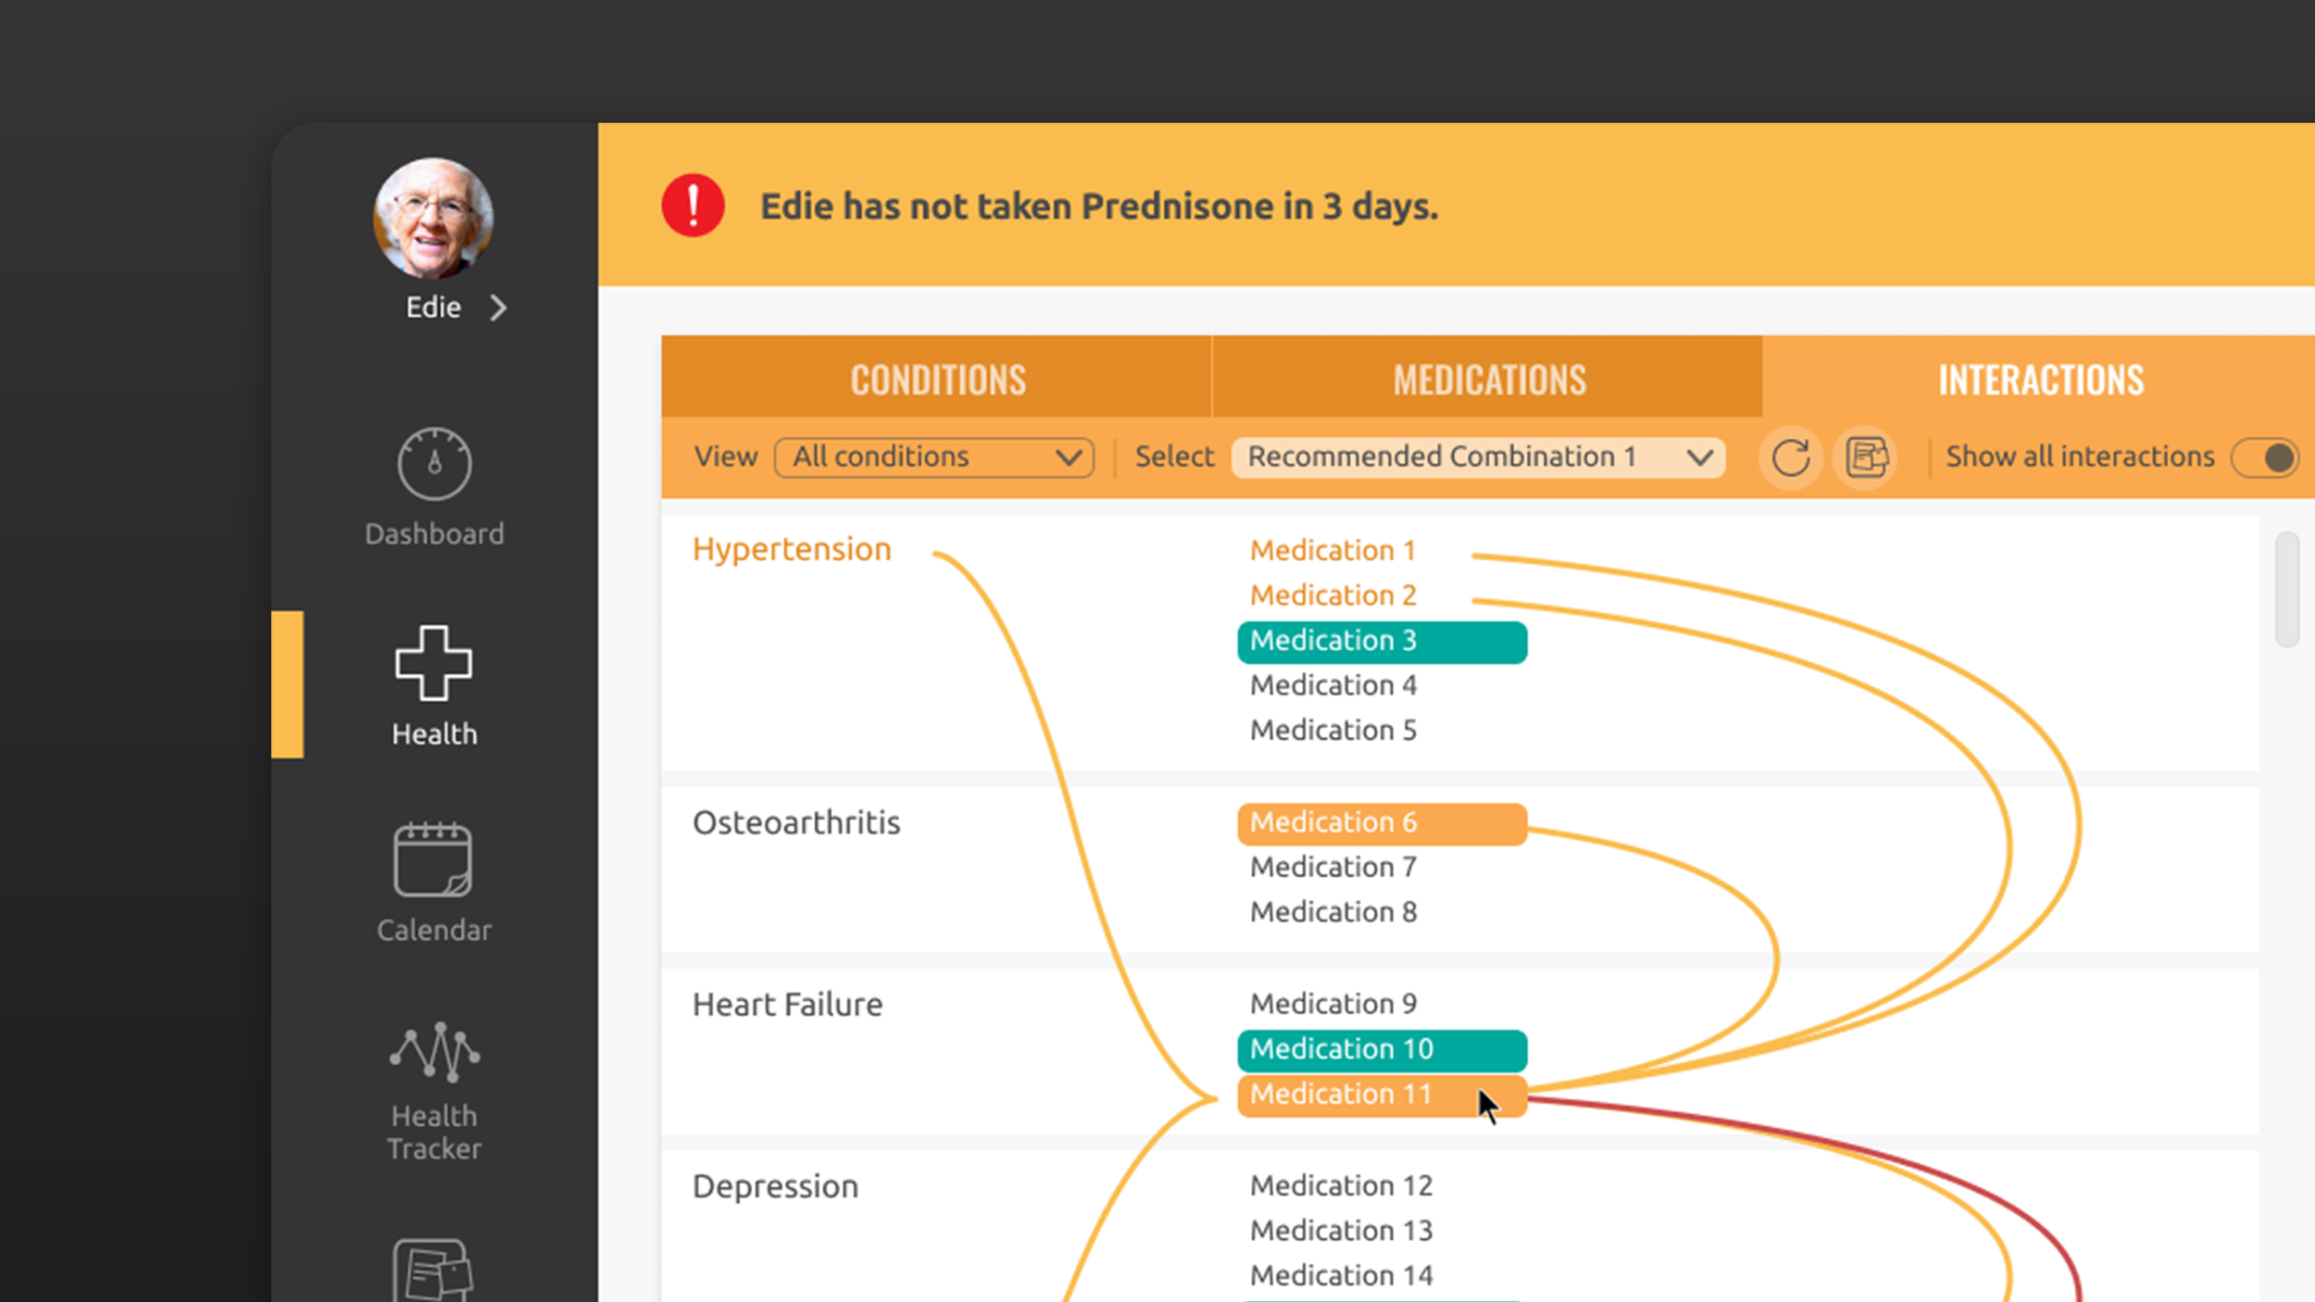Screen dimensions: 2315x1302
Task: Click the red alert exclamation icon
Action: (693, 206)
